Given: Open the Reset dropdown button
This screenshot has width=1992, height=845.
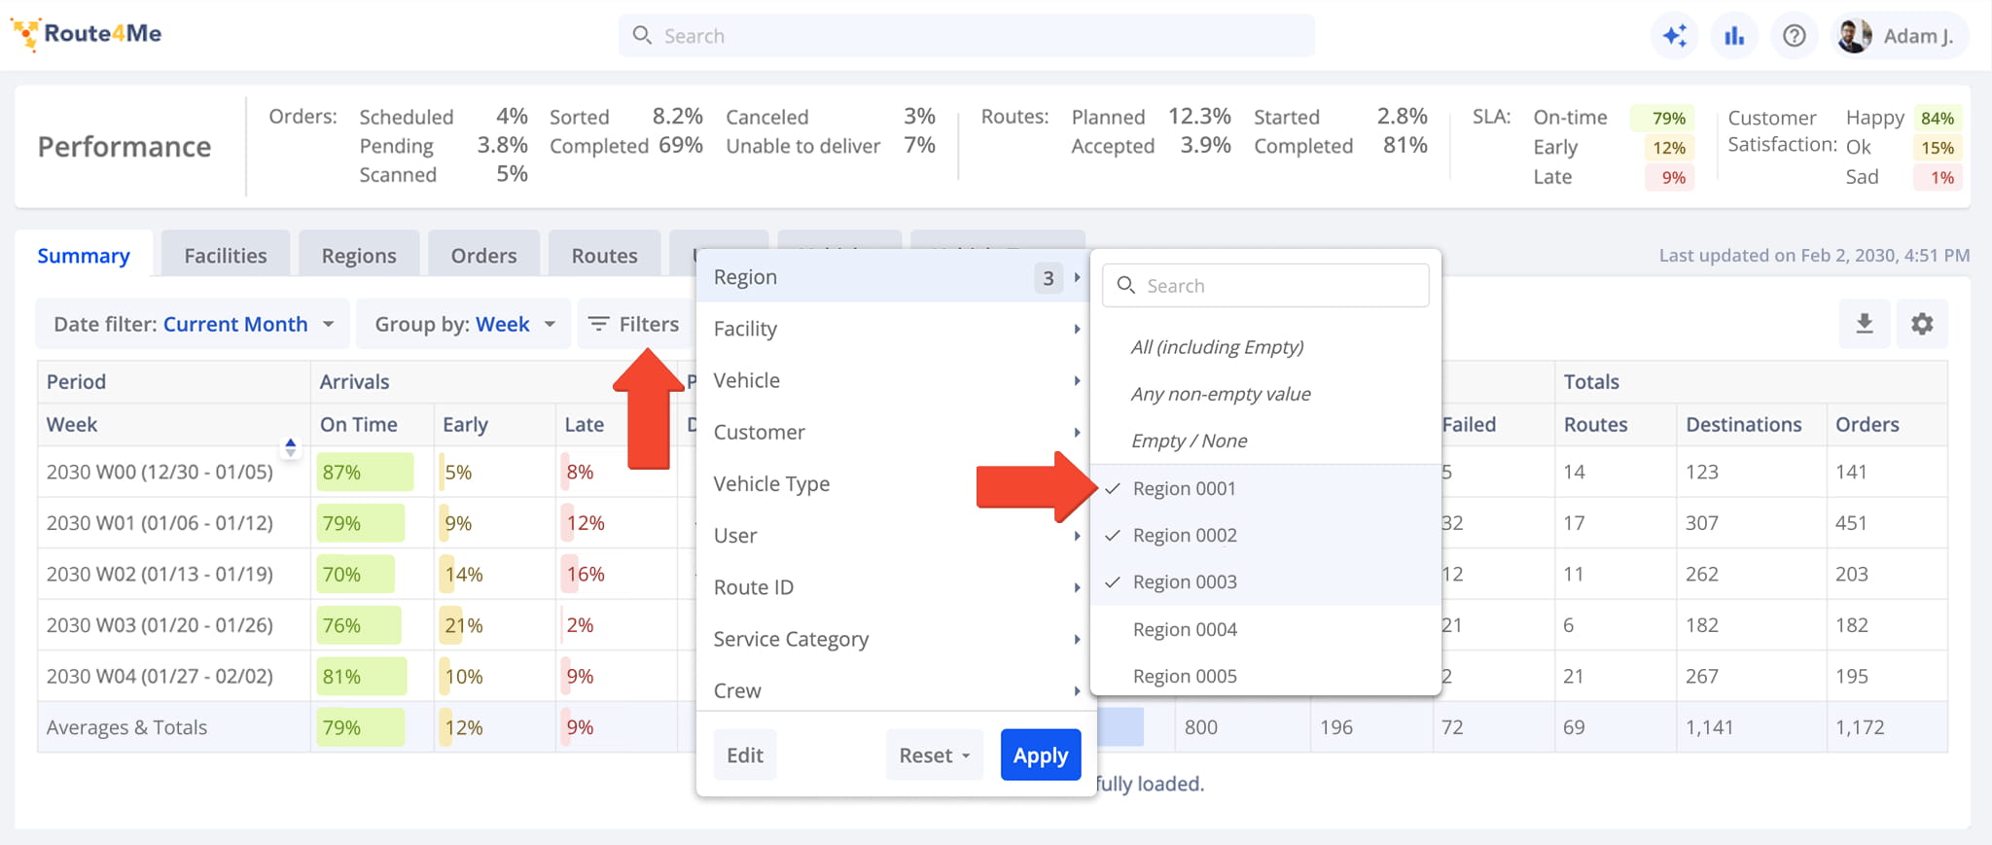Looking at the screenshot, I should (x=935, y=756).
